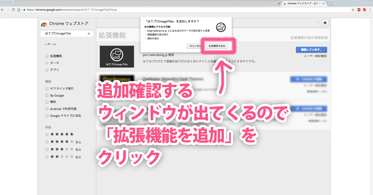Check Google ドライブに対応 option
This screenshot has height=195, width=373.
pyautogui.click(x=47, y=116)
